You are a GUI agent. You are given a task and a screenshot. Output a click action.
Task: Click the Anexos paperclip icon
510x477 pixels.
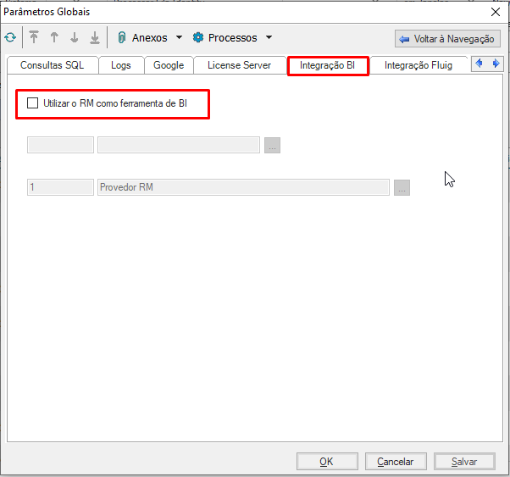tap(122, 37)
